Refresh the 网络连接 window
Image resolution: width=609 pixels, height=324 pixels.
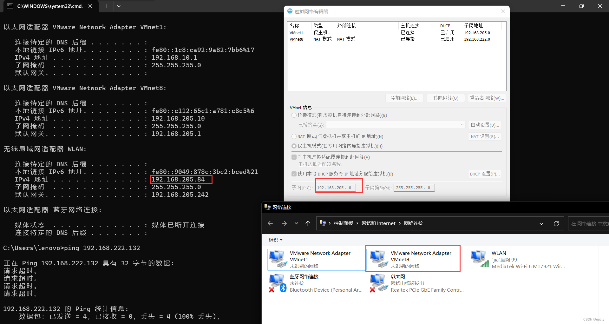click(556, 223)
